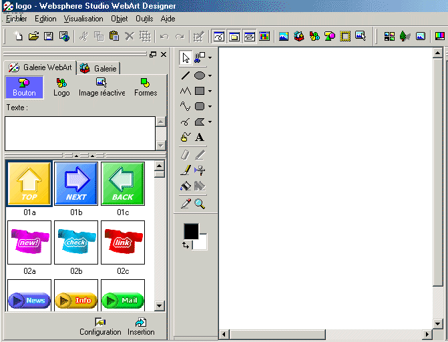Click the Redo arrow icon
This screenshot has height=342, width=448.
[x=180, y=37]
